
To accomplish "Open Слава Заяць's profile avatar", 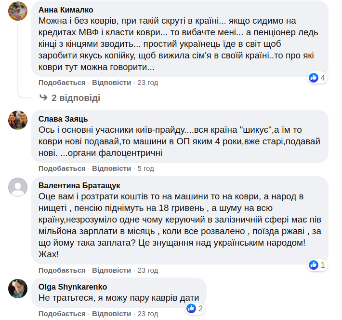I will pyautogui.click(x=18, y=120).
